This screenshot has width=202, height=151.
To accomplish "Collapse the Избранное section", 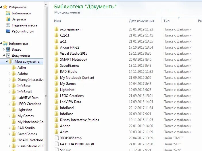I will tap(1, 7).
